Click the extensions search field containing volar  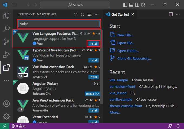pyautogui.click(x=59, y=24)
